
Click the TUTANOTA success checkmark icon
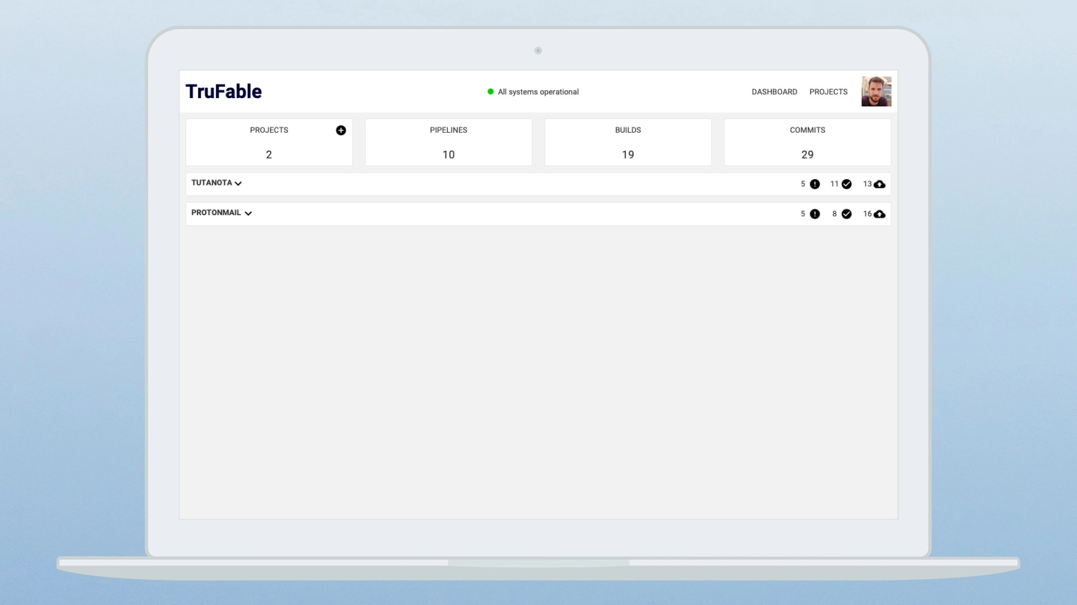click(847, 184)
